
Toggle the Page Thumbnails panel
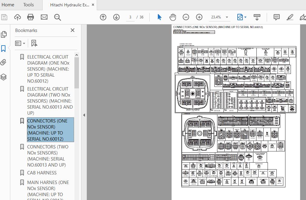click(x=4, y=34)
